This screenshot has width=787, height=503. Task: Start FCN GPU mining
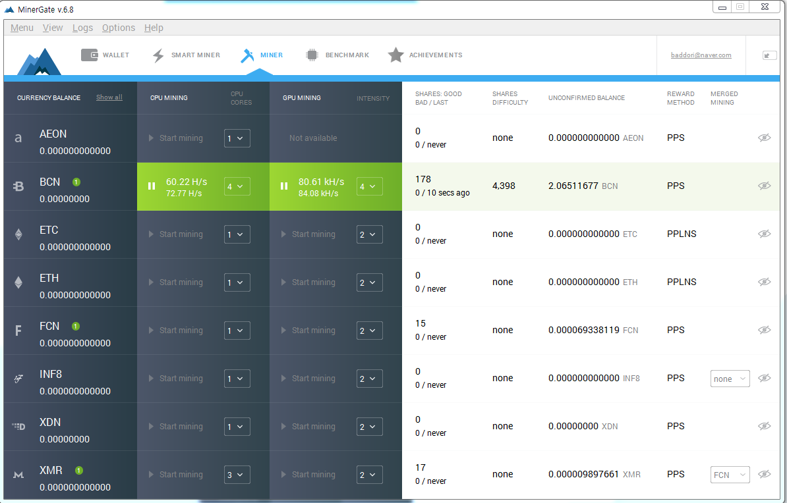pyautogui.click(x=308, y=331)
